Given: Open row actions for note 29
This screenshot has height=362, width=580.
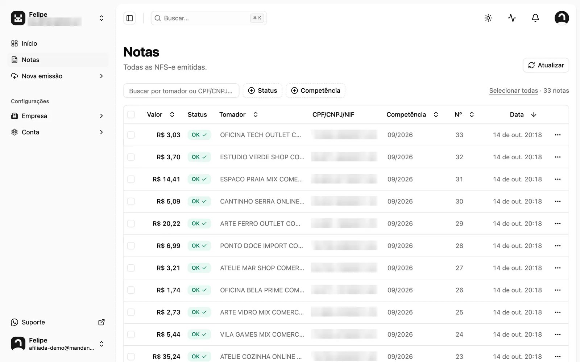Looking at the screenshot, I should click(x=558, y=224).
